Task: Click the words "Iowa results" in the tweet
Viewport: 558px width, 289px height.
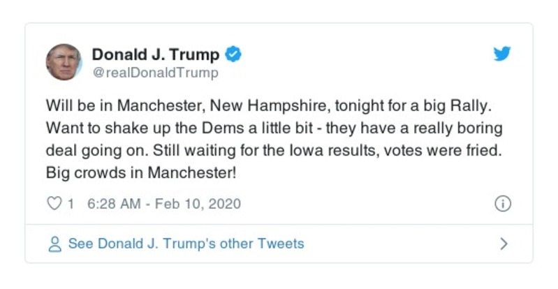Action: pyautogui.click(x=377, y=151)
